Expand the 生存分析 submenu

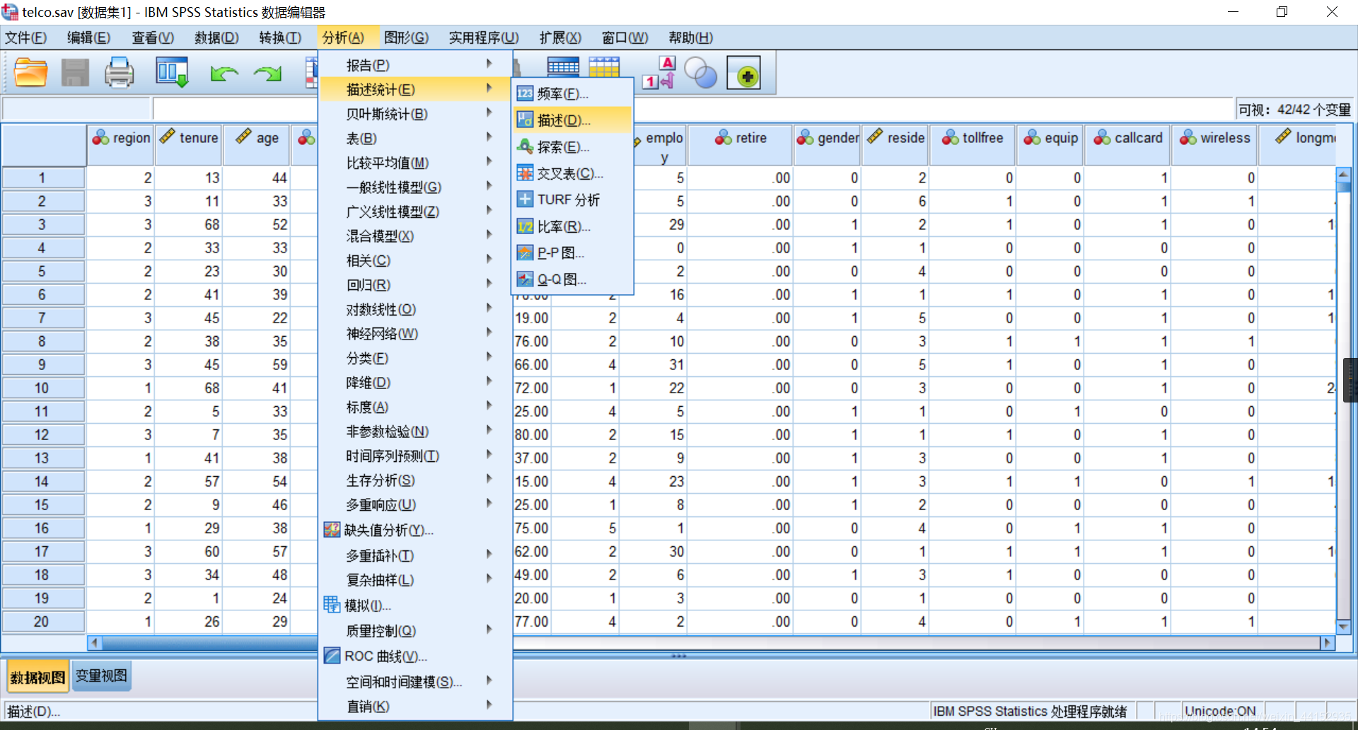[x=415, y=480]
